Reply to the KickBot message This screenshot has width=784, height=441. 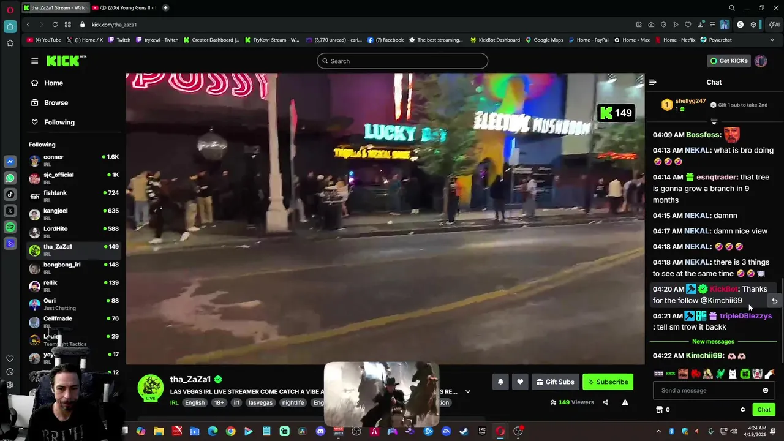click(x=774, y=301)
